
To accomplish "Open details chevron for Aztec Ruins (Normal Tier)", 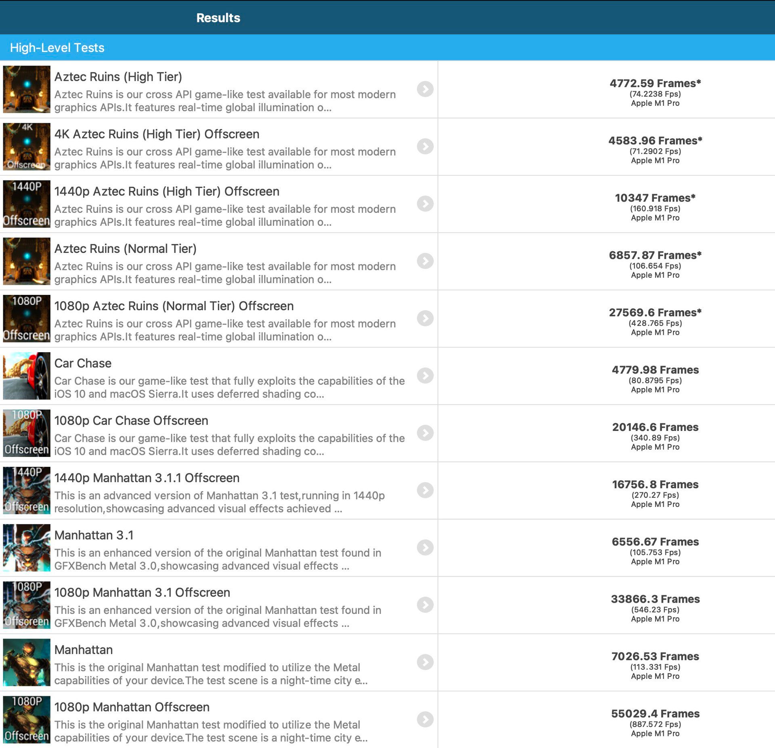I will (425, 261).
